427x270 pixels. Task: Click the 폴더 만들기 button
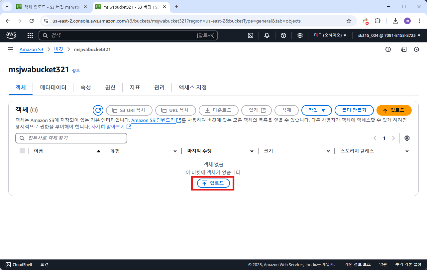pyautogui.click(x=354, y=110)
